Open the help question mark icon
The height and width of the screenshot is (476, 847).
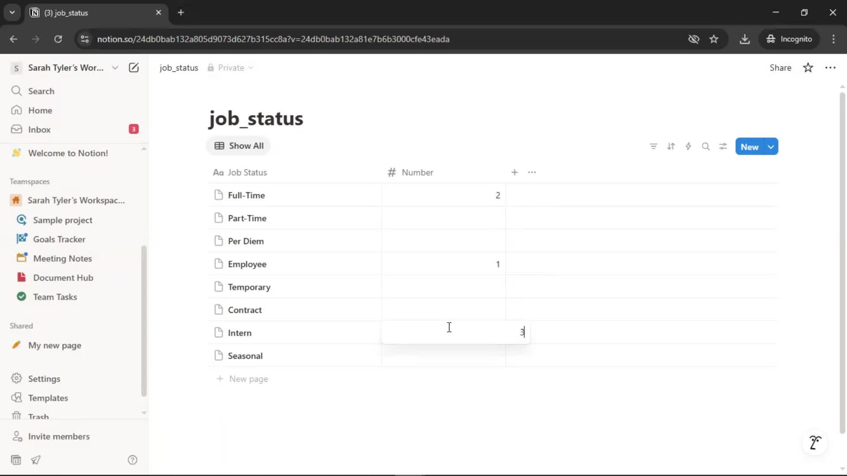tap(132, 460)
